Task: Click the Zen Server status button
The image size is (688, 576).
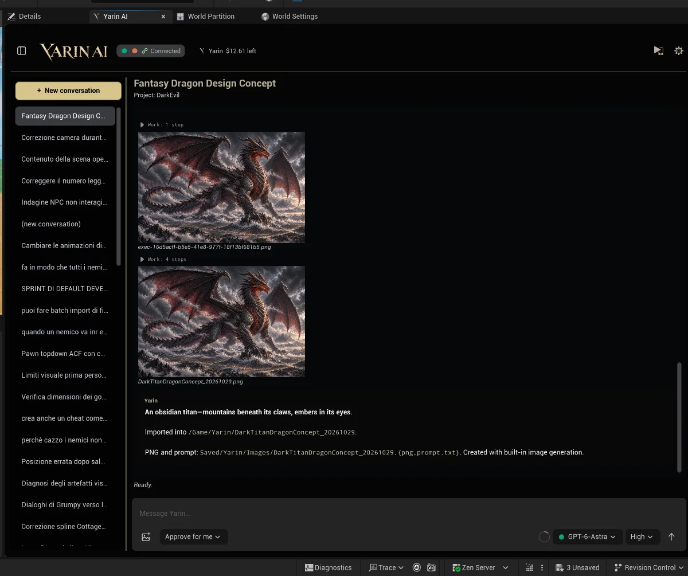Action: tap(474, 567)
